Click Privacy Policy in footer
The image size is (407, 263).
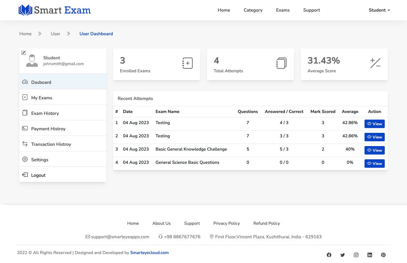point(226,223)
